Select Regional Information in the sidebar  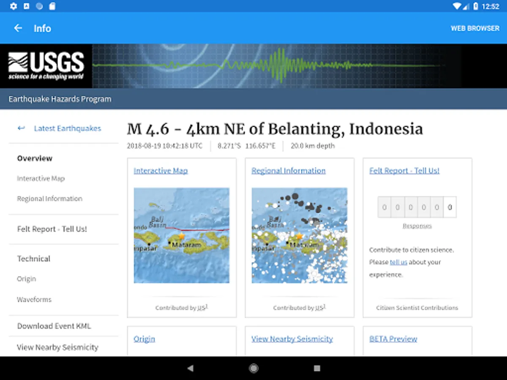[x=50, y=199]
